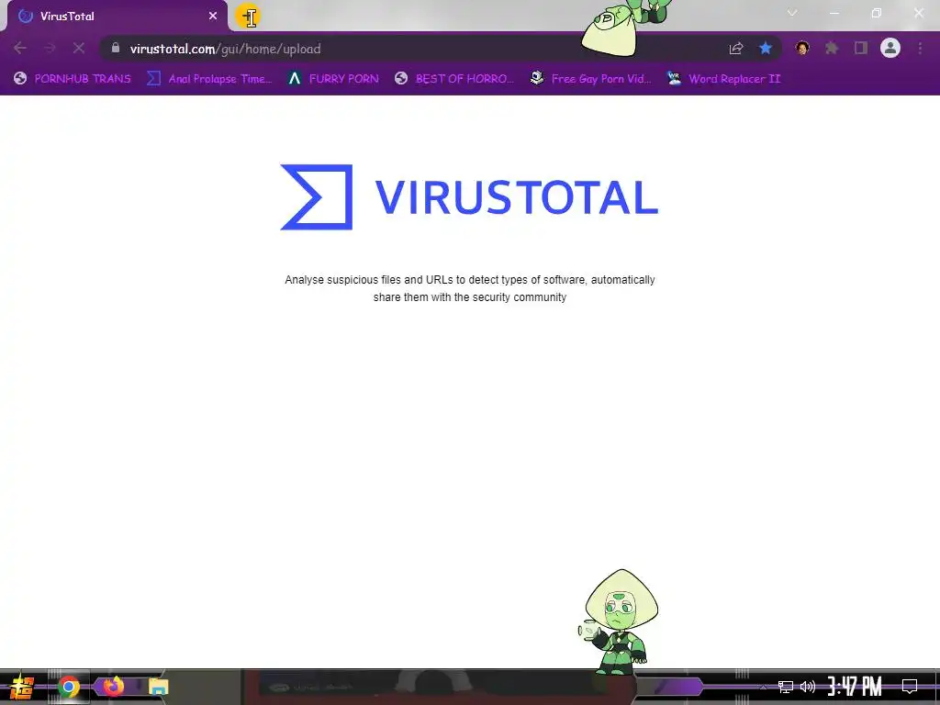This screenshot has height=705, width=940.
Task: Restore down the Chrome window
Action: point(877,13)
